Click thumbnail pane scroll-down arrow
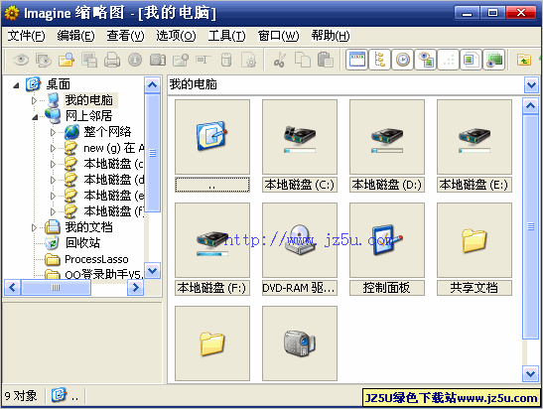Screen dimensions: 543x409 [x=530, y=373]
